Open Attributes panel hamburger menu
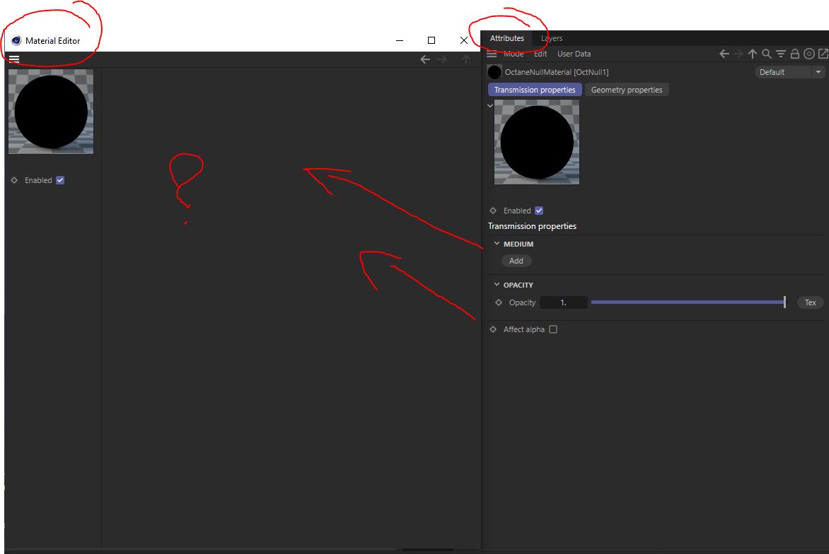829x554 pixels. point(492,54)
